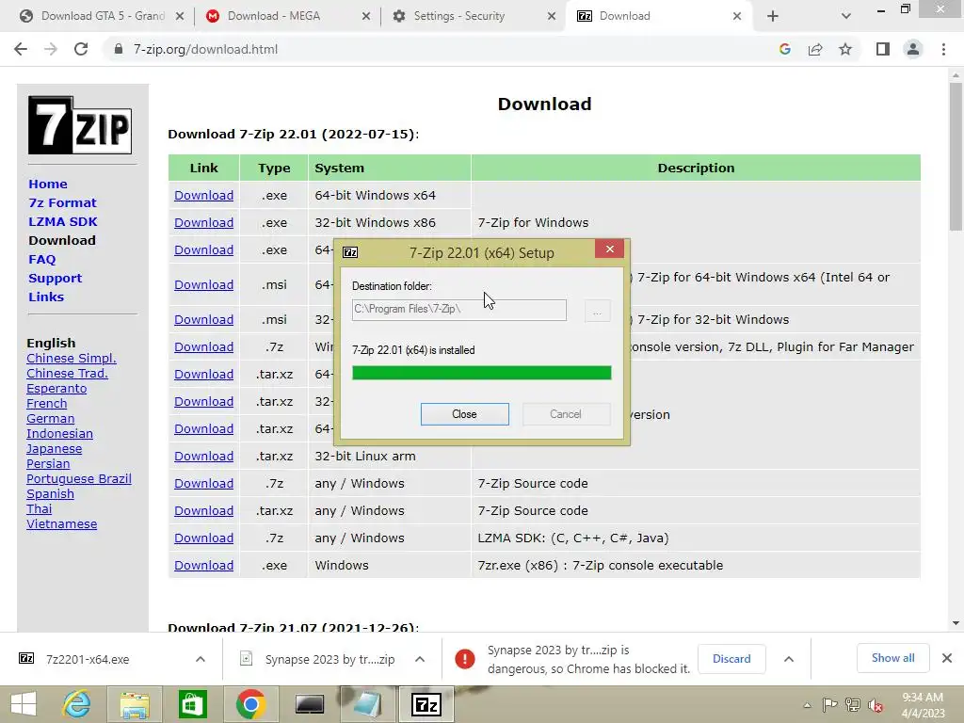964x723 pixels.
Task: Click the muted speaker tray icon
Action: pyautogui.click(x=876, y=705)
